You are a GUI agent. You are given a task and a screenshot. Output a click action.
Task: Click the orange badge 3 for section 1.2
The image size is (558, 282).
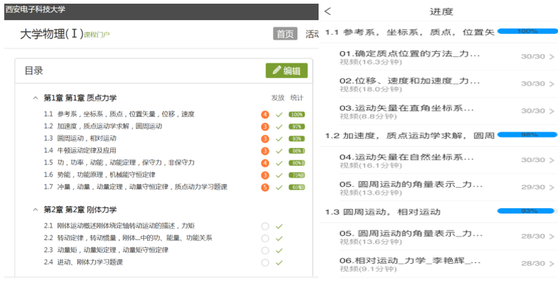(265, 126)
